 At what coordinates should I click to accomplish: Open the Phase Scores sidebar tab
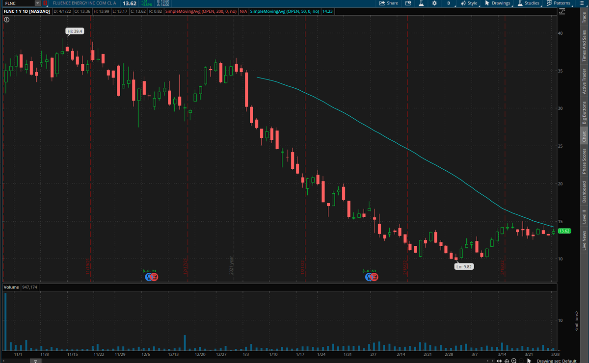coord(584,161)
